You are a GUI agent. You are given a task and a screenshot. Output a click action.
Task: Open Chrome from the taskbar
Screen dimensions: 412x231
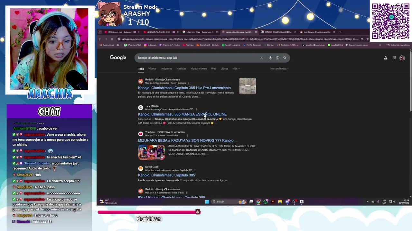tap(258, 201)
